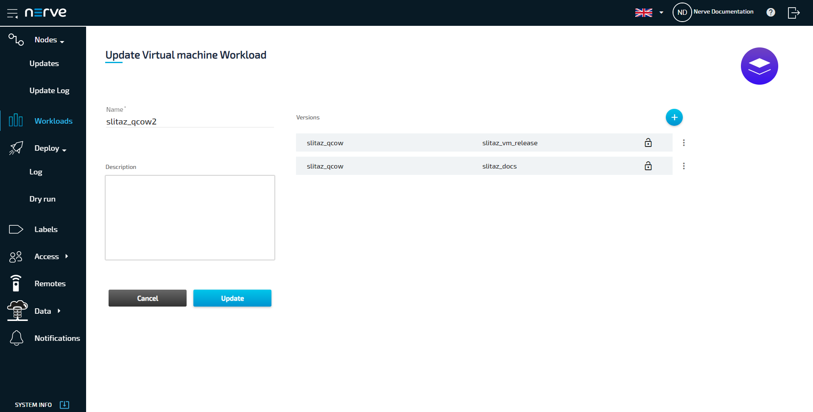813x412 pixels.
Task: Click the hamburger menu collapse icon
Action: click(x=12, y=13)
